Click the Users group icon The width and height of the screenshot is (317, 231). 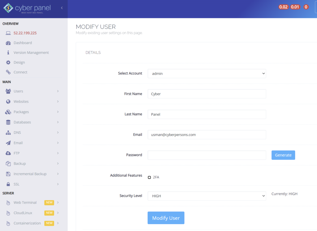pyautogui.click(x=8, y=91)
